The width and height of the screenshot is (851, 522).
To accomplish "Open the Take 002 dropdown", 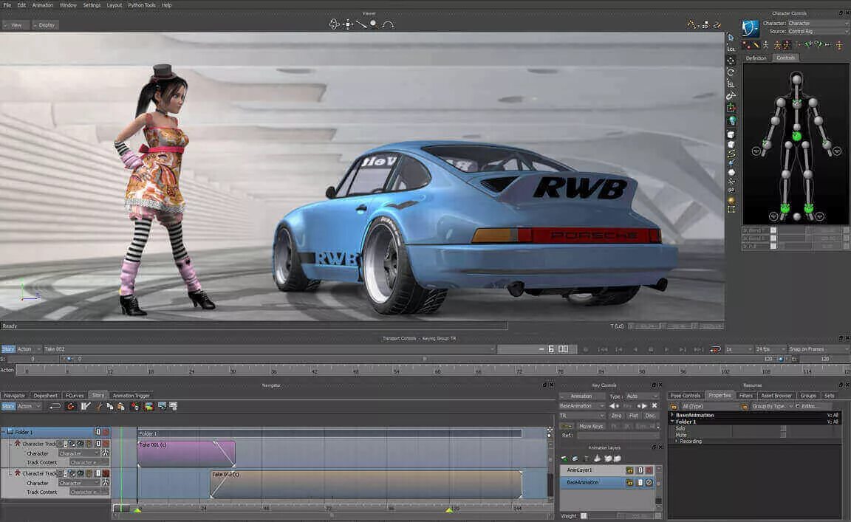I will (269, 349).
